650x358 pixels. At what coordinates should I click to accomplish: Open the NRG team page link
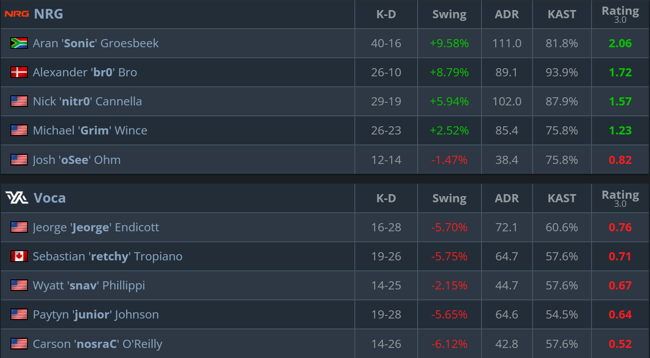point(48,14)
